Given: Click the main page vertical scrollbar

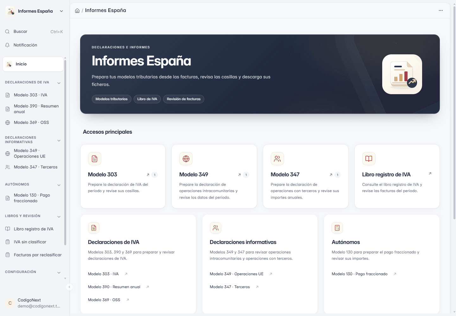Looking at the screenshot, I should point(454,112).
